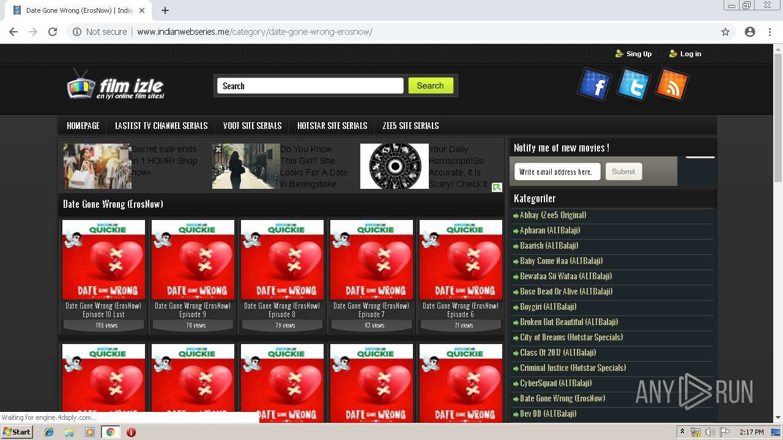The width and height of the screenshot is (783, 440).
Task: Open a new browser tab
Action: click(165, 10)
